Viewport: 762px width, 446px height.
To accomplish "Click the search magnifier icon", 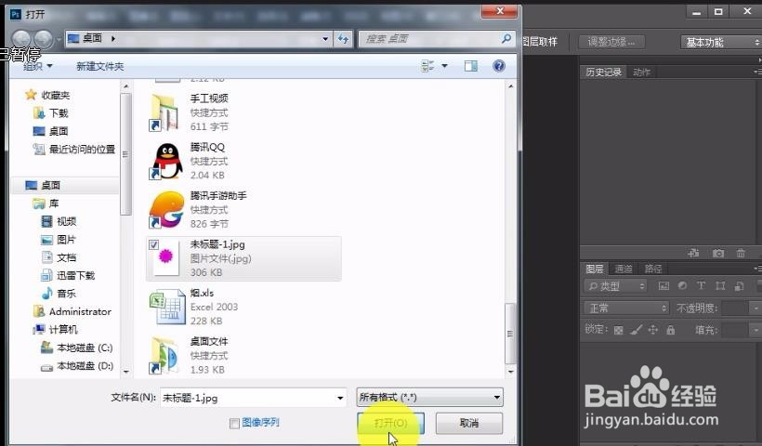I will [x=506, y=38].
